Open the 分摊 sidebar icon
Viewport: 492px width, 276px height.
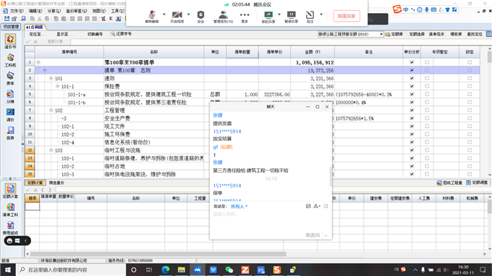coord(10,96)
